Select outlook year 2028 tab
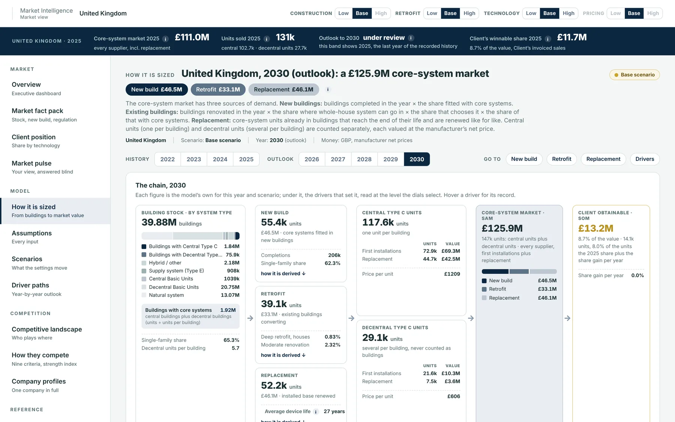 [364, 159]
